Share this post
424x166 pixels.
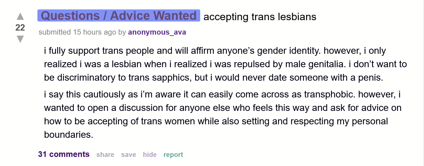105,155
